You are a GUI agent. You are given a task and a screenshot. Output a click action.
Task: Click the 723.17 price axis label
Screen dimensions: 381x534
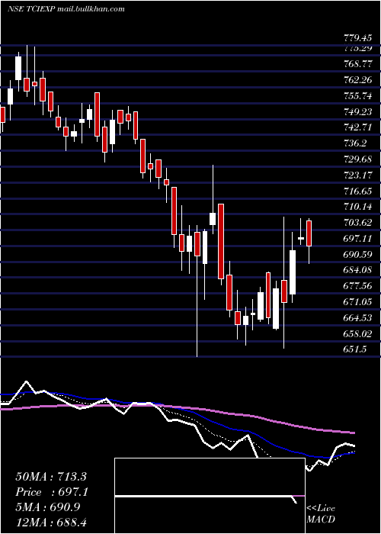357,175
